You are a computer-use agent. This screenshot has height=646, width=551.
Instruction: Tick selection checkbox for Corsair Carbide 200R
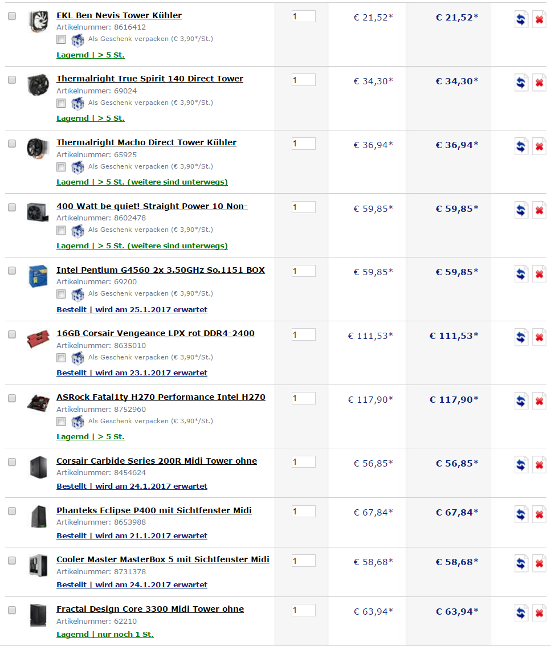coord(12,462)
